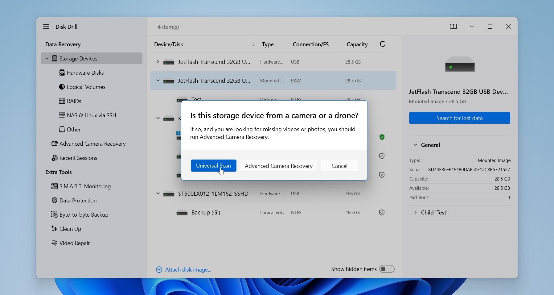The width and height of the screenshot is (554, 295).
Task: Click Search for lost data
Action: click(x=459, y=118)
